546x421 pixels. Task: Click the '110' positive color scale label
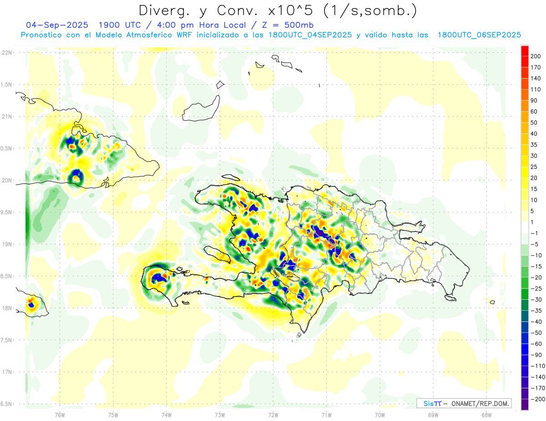(x=536, y=89)
